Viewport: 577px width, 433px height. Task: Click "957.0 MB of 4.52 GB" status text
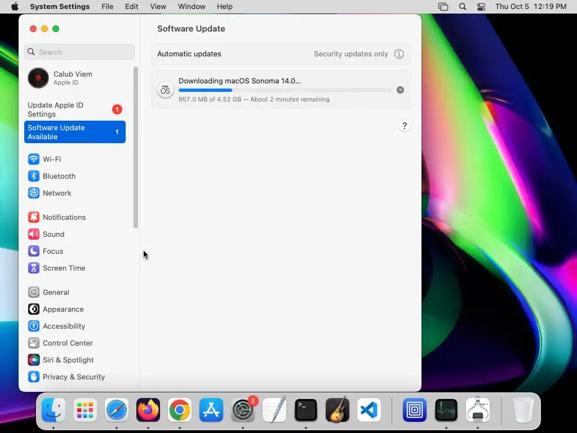(x=210, y=99)
